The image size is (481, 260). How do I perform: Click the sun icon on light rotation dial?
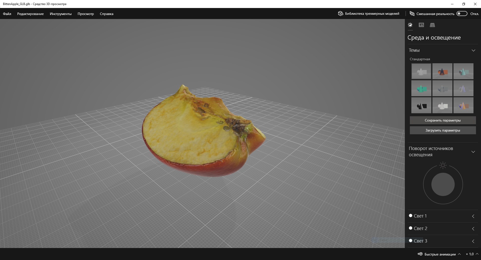(x=443, y=165)
